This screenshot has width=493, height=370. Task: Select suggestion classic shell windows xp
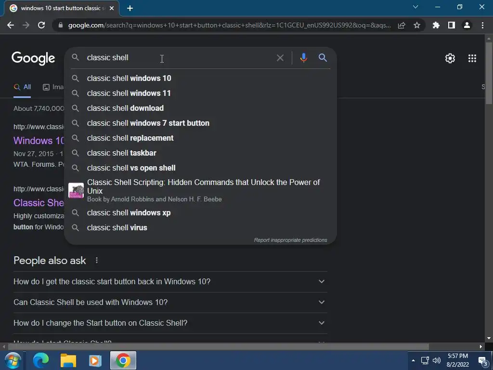click(x=200, y=212)
